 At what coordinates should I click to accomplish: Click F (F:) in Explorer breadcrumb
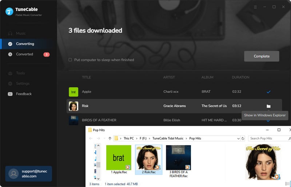click(x=143, y=138)
